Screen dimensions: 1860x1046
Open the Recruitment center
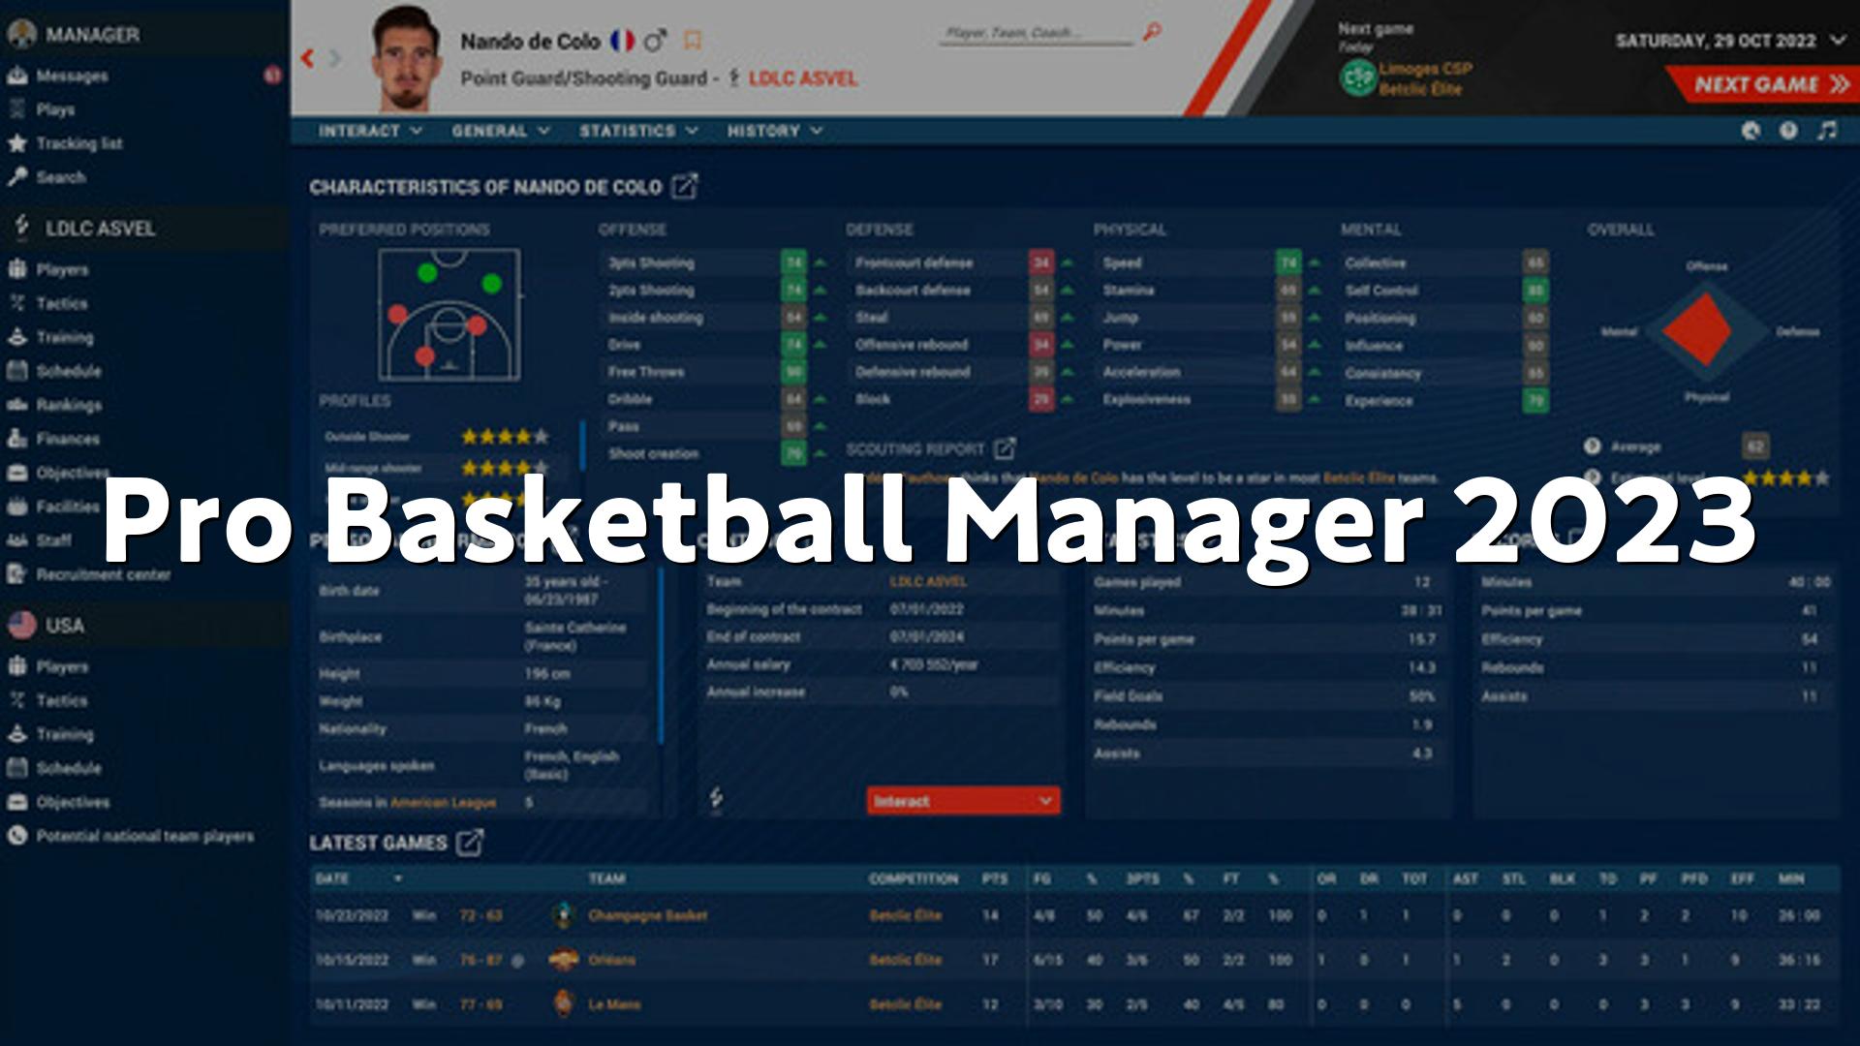103,574
